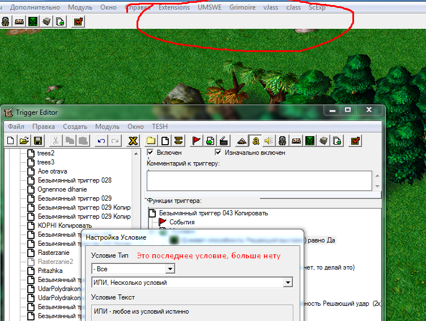Select the Ognennoe dihanie trigger
This screenshot has height=321, width=426.
[62, 189]
